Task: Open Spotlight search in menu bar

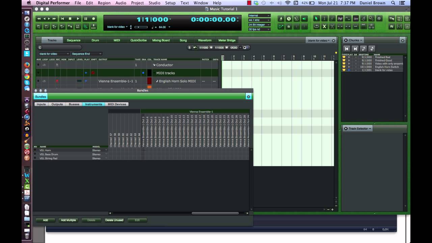Action: point(393,3)
